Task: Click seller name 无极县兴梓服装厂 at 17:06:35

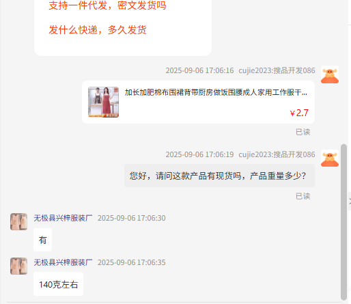Action: click(63, 262)
